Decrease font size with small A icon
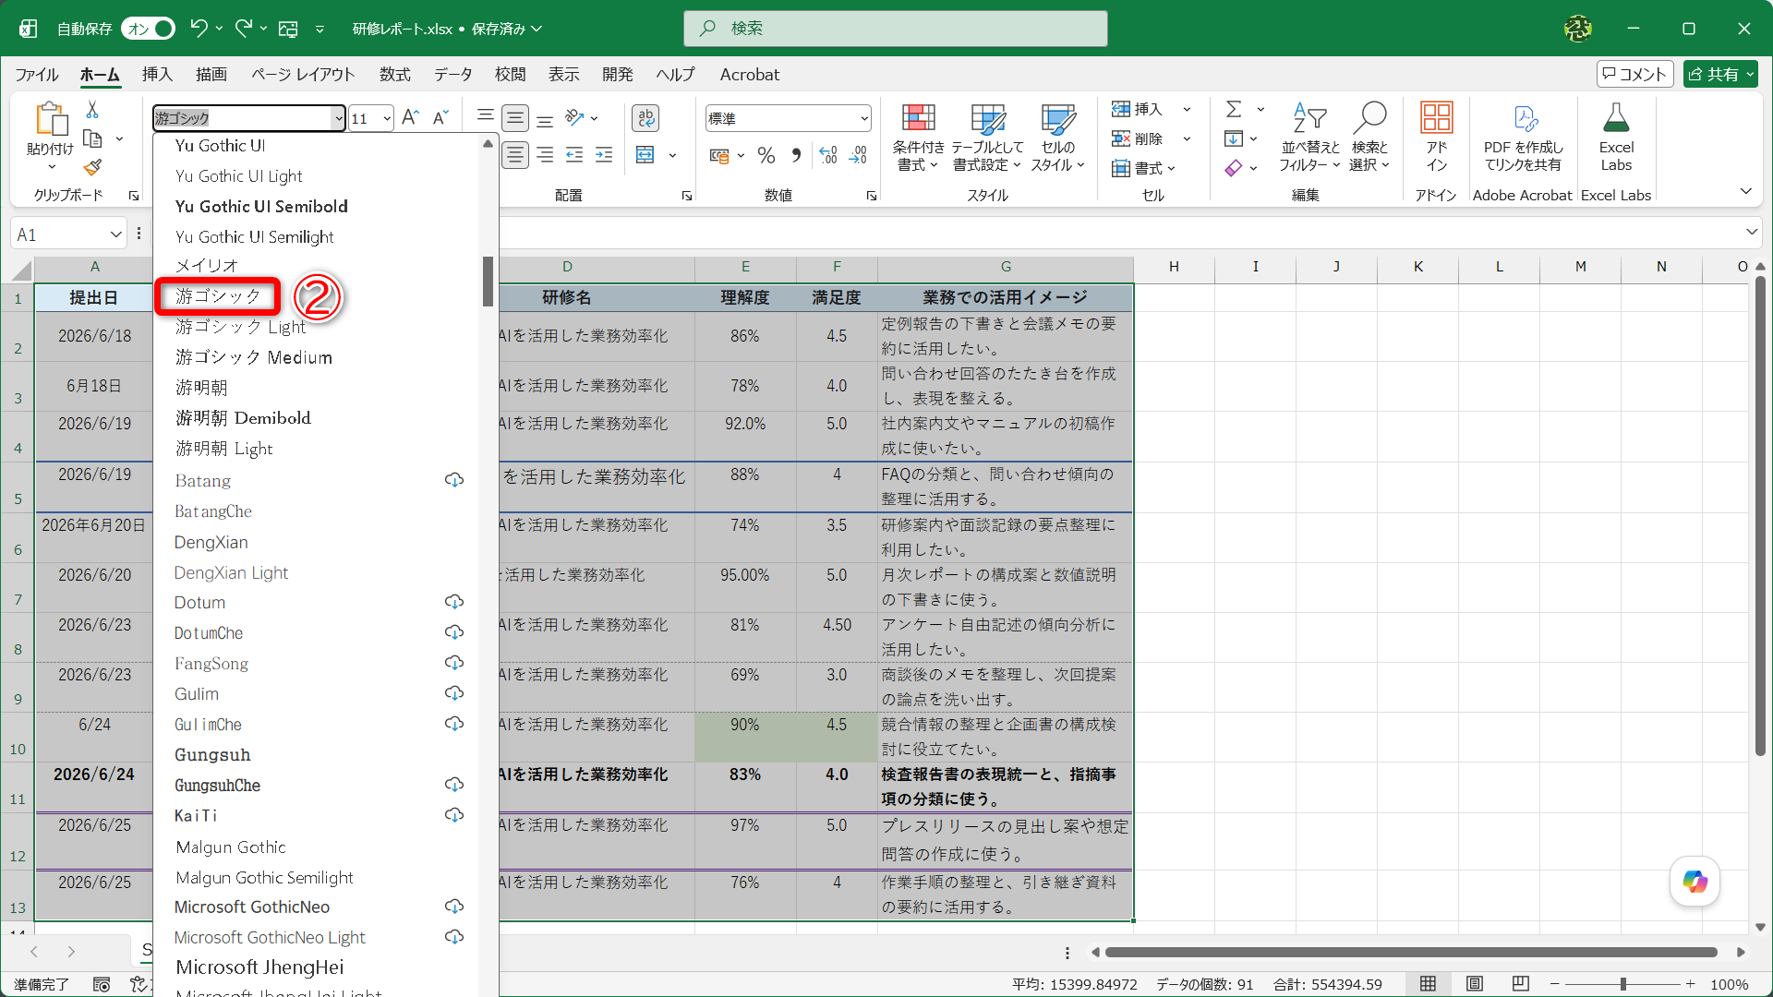Screen dimensions: 1773x997 tap(440, 117)
